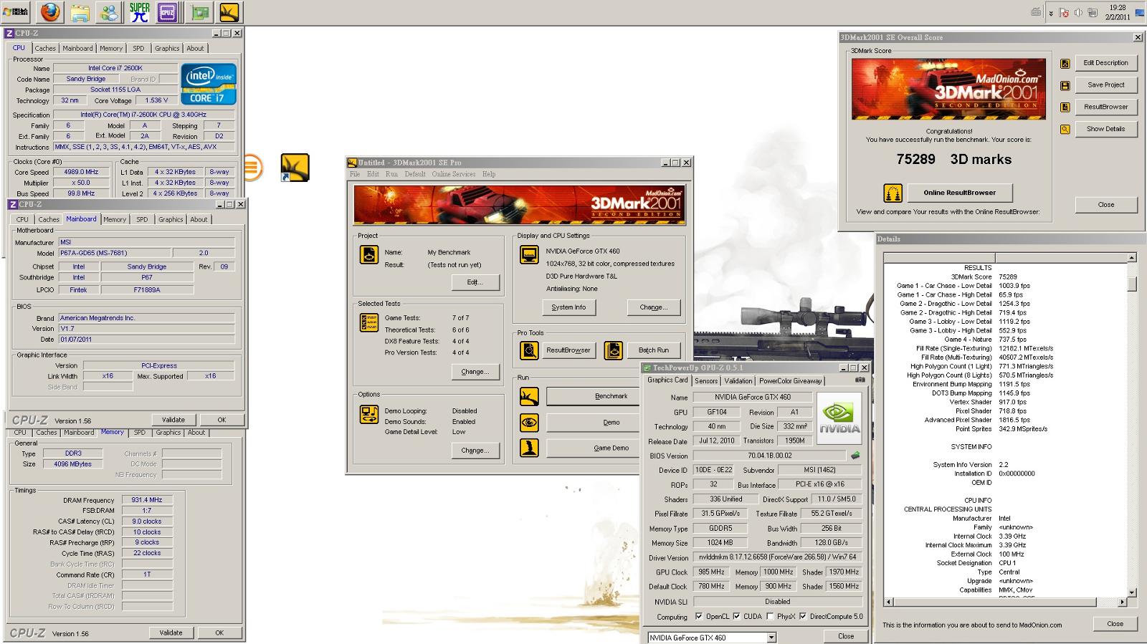1147x644 pixels.
Task: Click Edit... in the Project section
Action: point(475,282)
